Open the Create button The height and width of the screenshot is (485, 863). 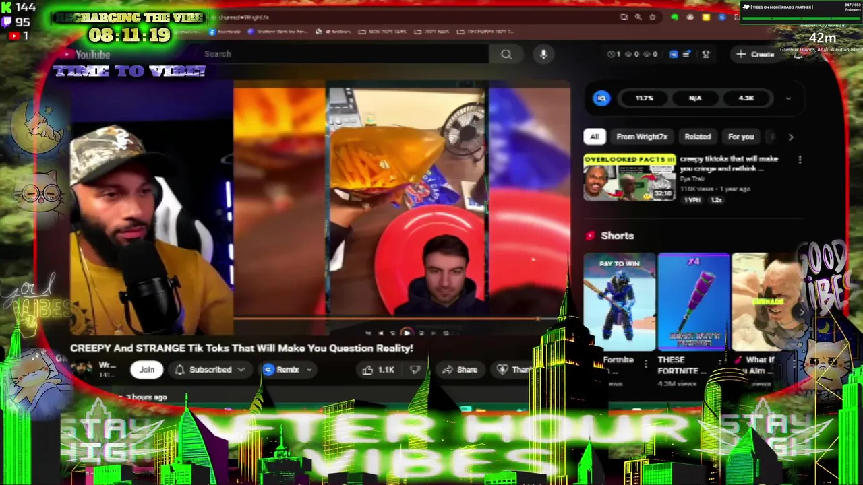pyautogui.click(x=755, y=54)
